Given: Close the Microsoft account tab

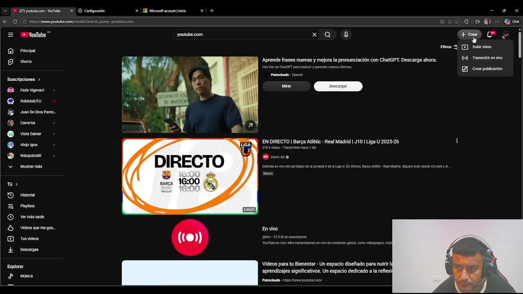Looking at the screenshot, I should pyautogui.click(x=202, y=11).
